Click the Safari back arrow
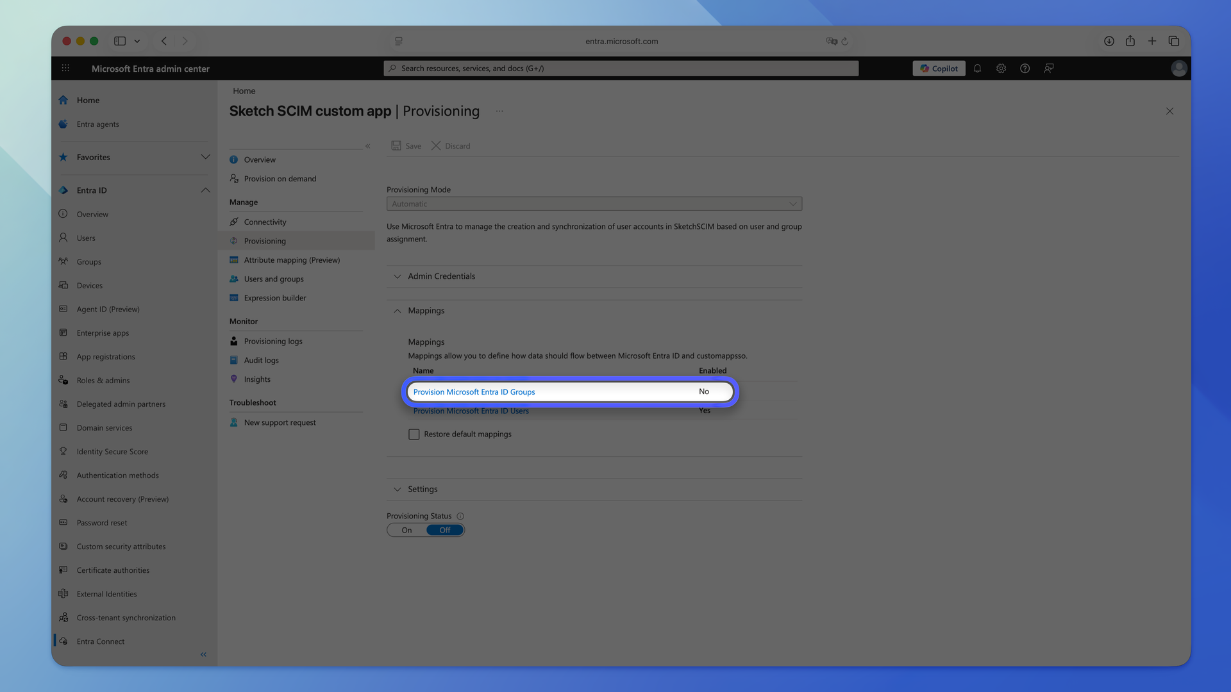The width and height of the screenshot is (1231, 692). (164, 41)
